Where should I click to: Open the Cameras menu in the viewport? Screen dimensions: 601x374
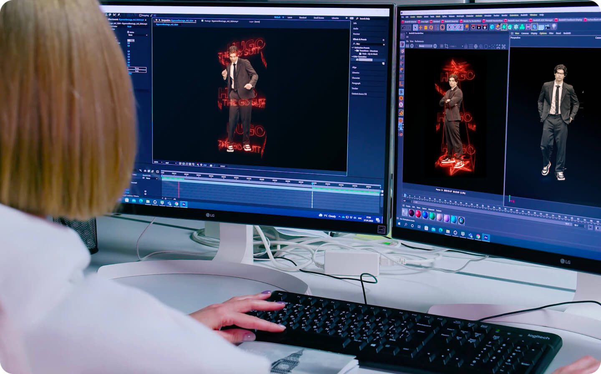(x=525, y=33)
